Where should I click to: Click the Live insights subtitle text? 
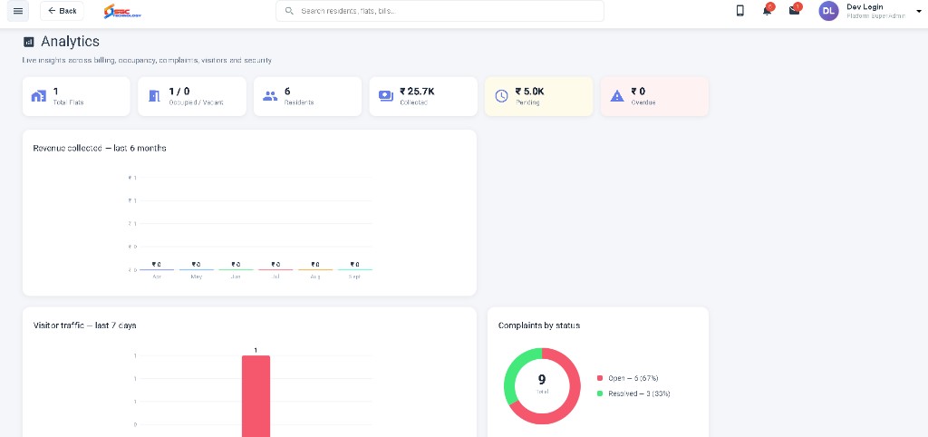point(147,61)
